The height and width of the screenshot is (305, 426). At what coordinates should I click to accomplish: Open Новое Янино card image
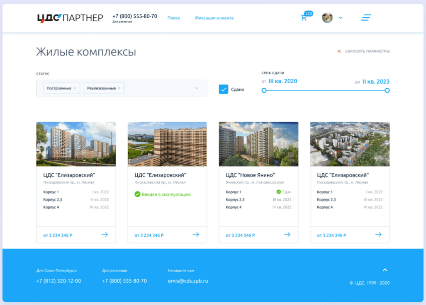point(259,144)
